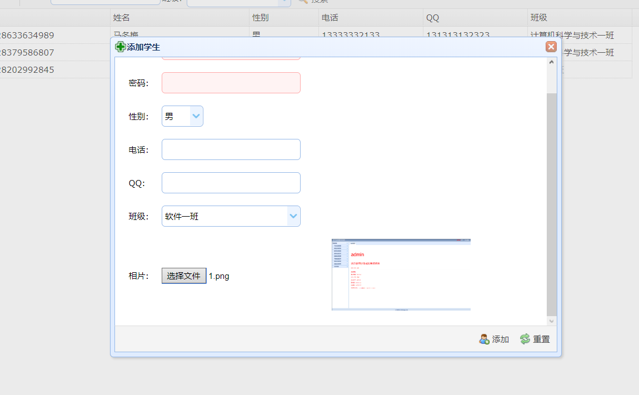This screenshot has height=395, width=639.
Task: Click into the 电话 phone field
Action: pos(231,149)
